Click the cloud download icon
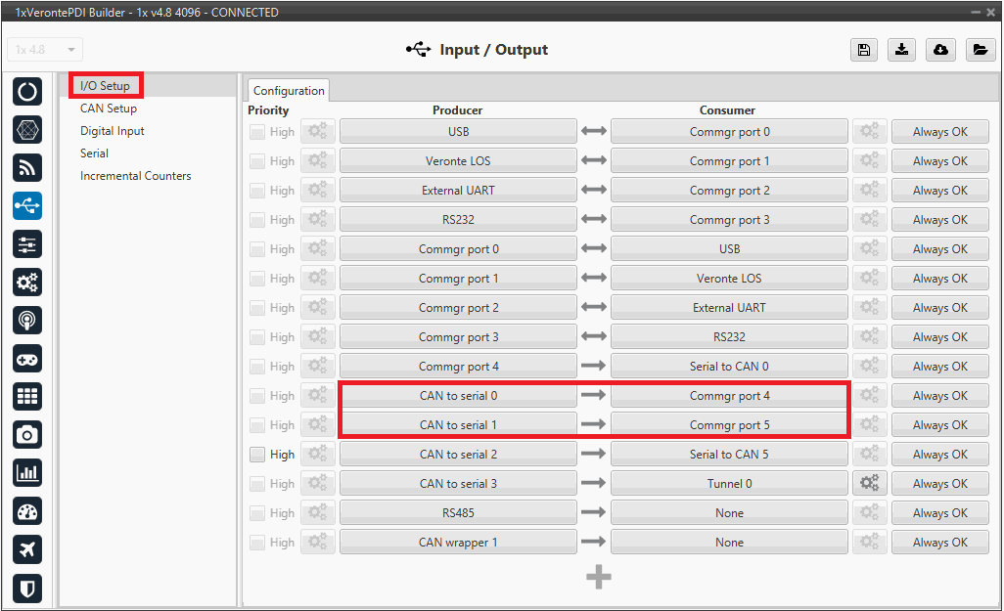 940,50
